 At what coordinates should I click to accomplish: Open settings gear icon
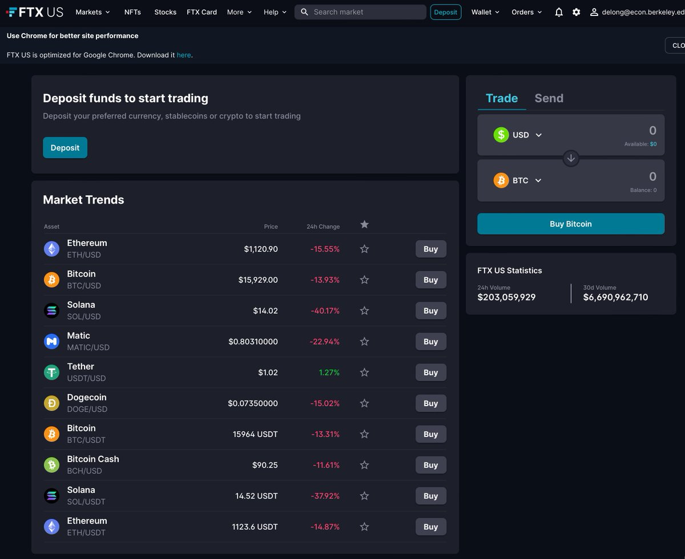(x=577, y=12)
